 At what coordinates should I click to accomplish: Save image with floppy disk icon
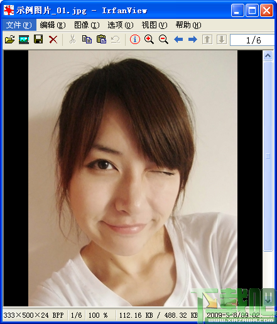tap(38, 39)
